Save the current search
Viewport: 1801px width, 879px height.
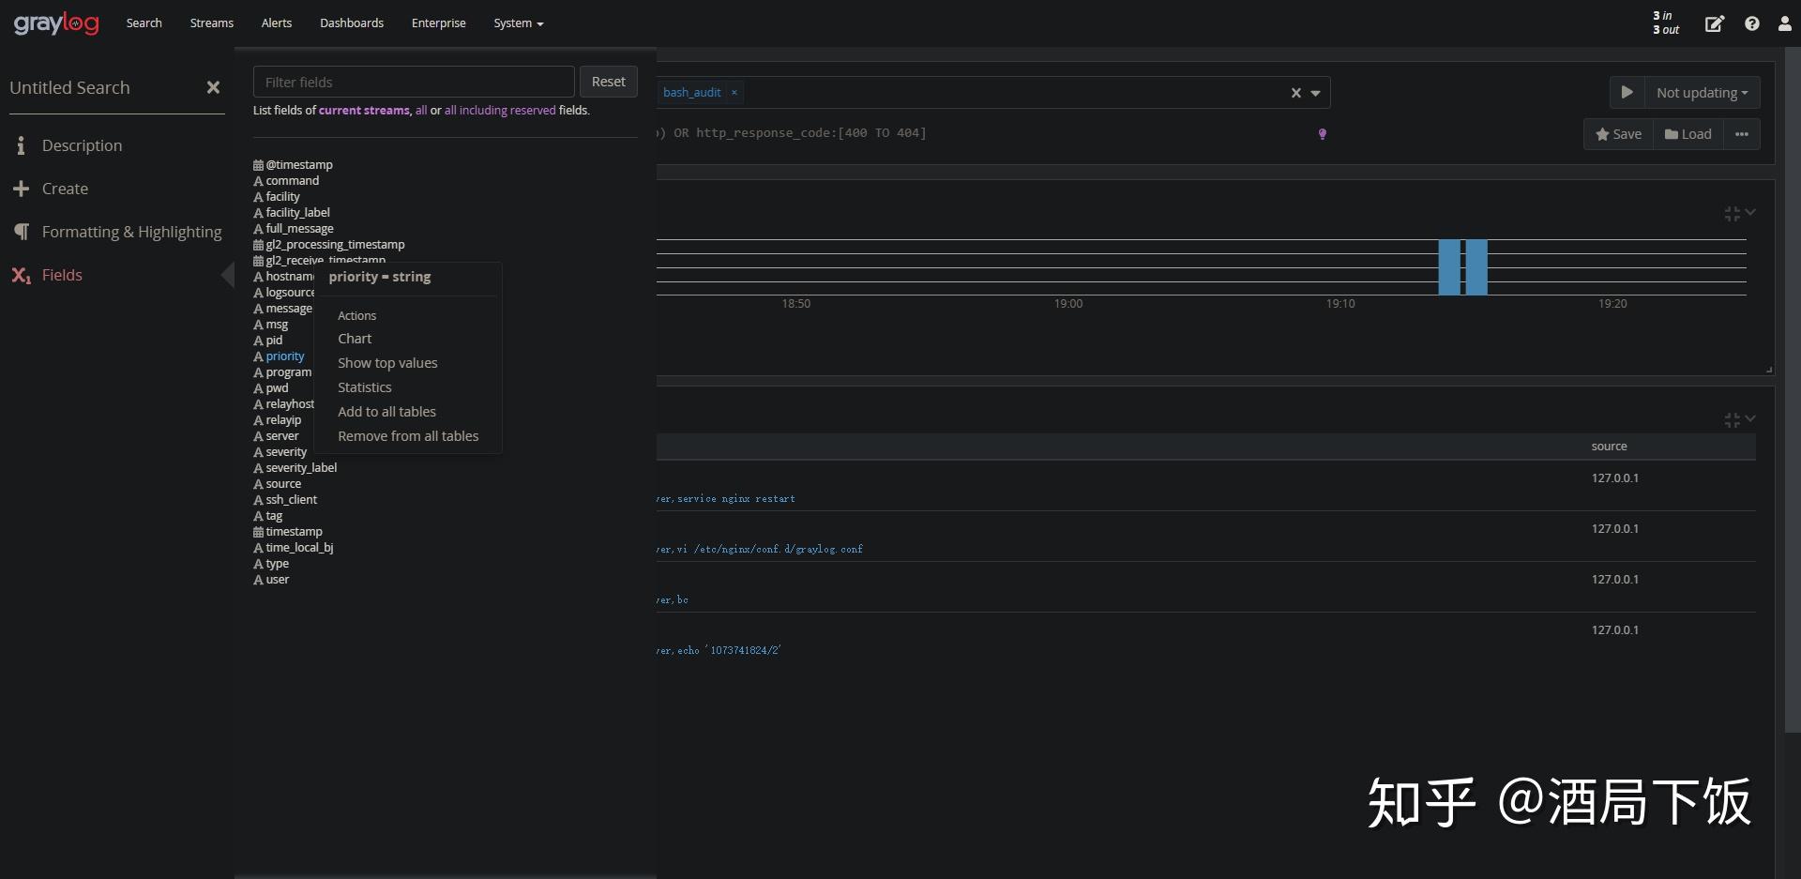1618,134
